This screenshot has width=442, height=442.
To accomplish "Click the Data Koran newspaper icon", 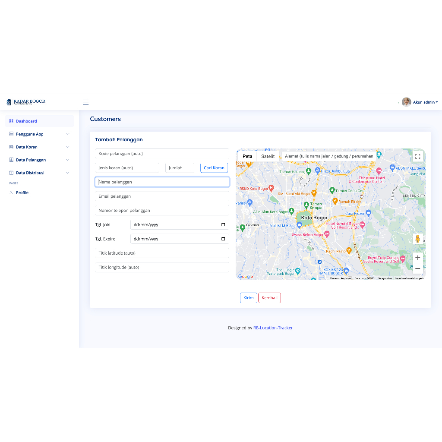I will tap(11, 147).
